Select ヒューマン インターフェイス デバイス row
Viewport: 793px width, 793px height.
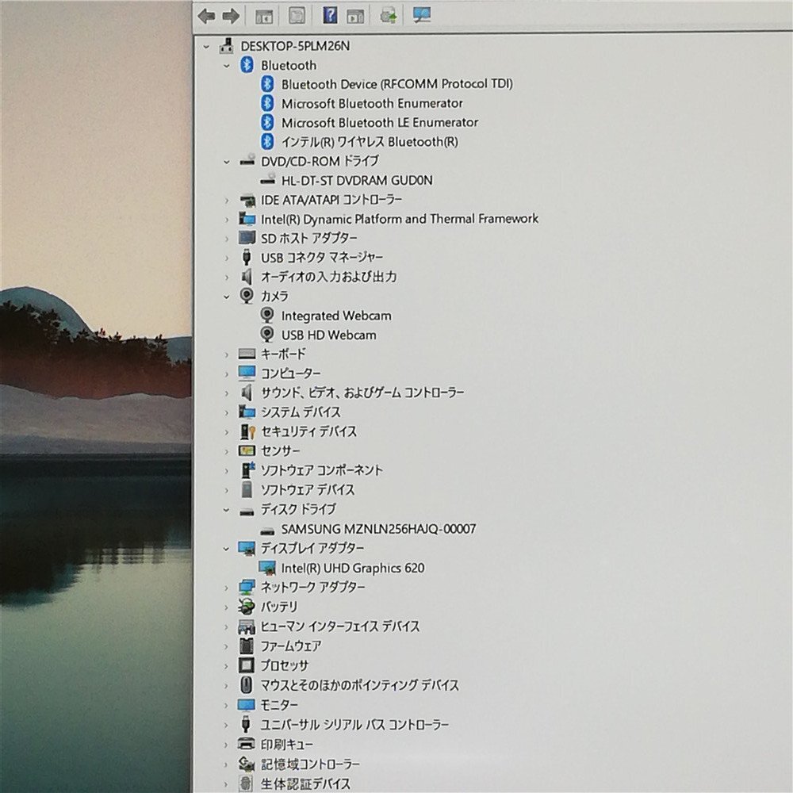[340, 626]
